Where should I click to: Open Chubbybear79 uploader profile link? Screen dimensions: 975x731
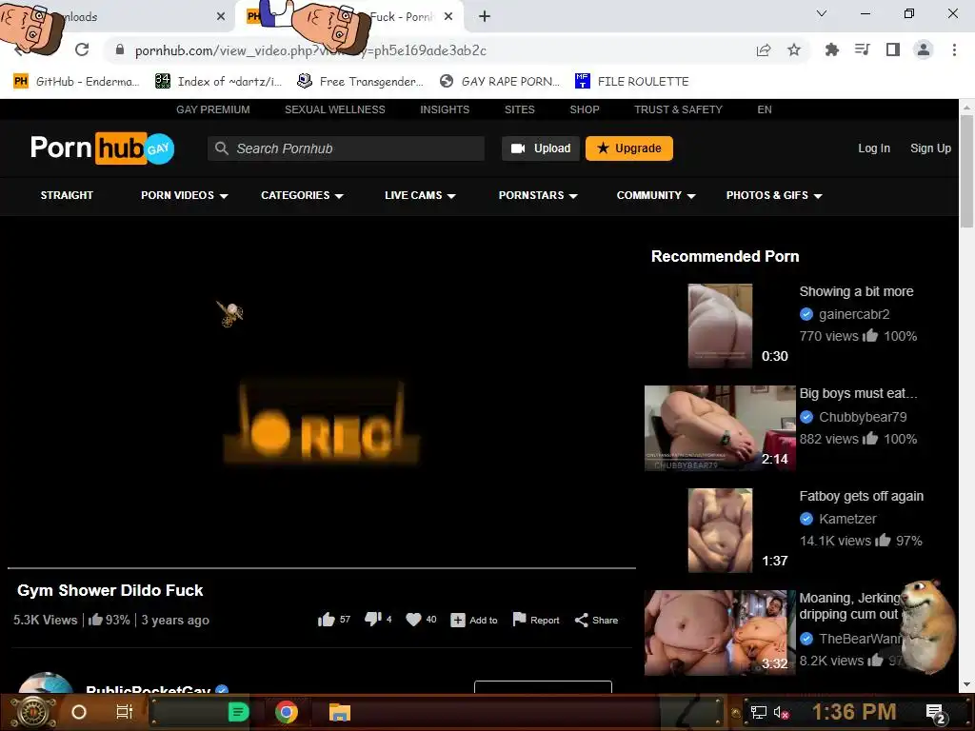click(x=863, y=417)
